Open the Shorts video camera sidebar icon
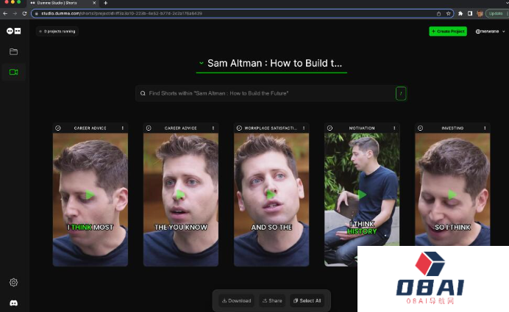Viewport: 509px width, 312px height. [x=13, y=72]
